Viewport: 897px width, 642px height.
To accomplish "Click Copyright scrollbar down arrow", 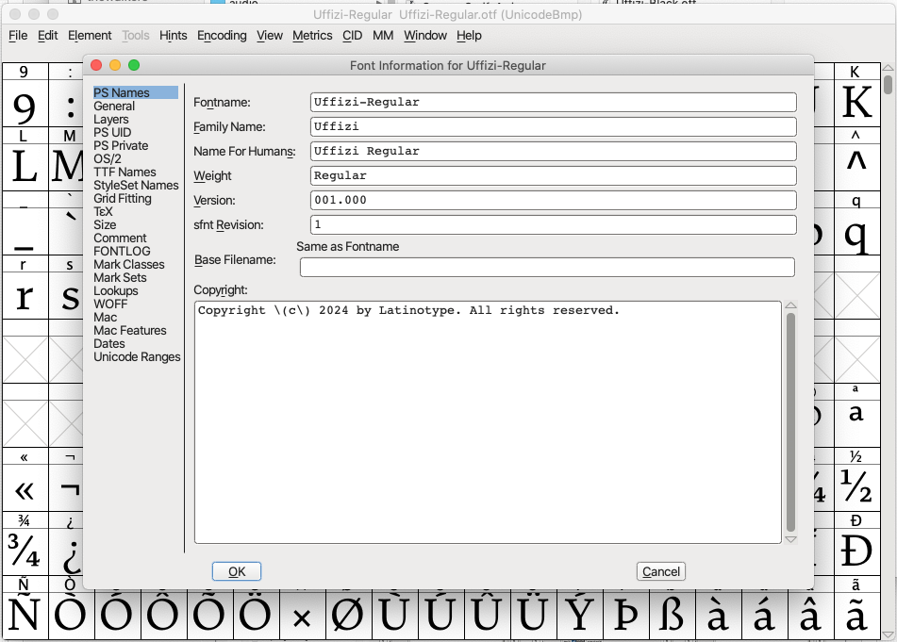I will 790,539.
